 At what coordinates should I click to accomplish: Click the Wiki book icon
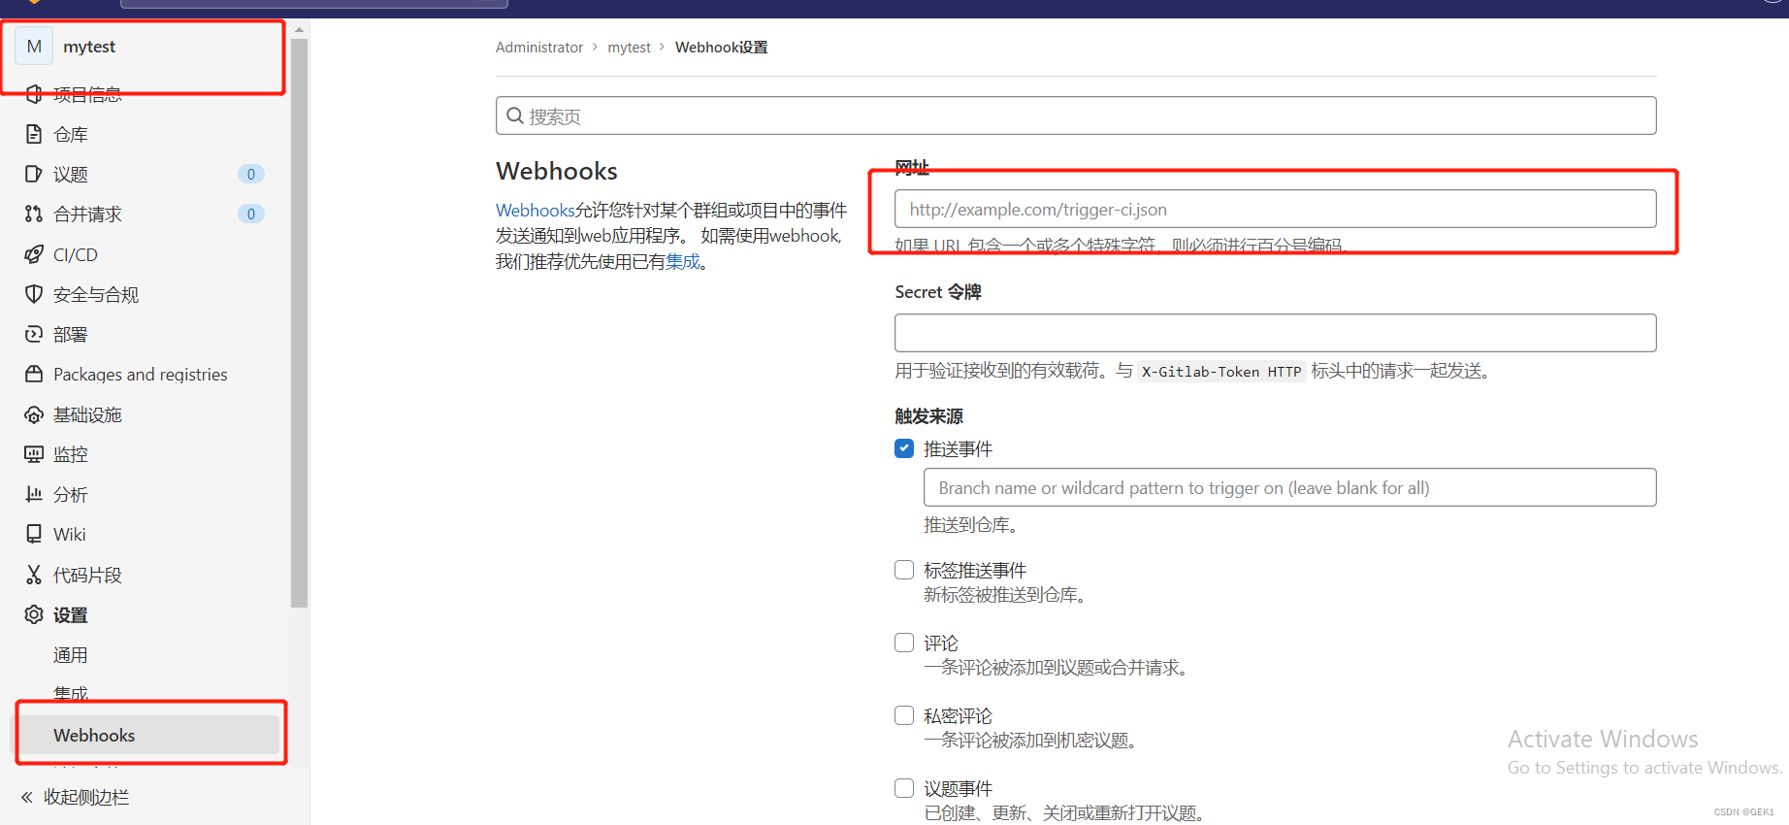[x=34, y=534]
